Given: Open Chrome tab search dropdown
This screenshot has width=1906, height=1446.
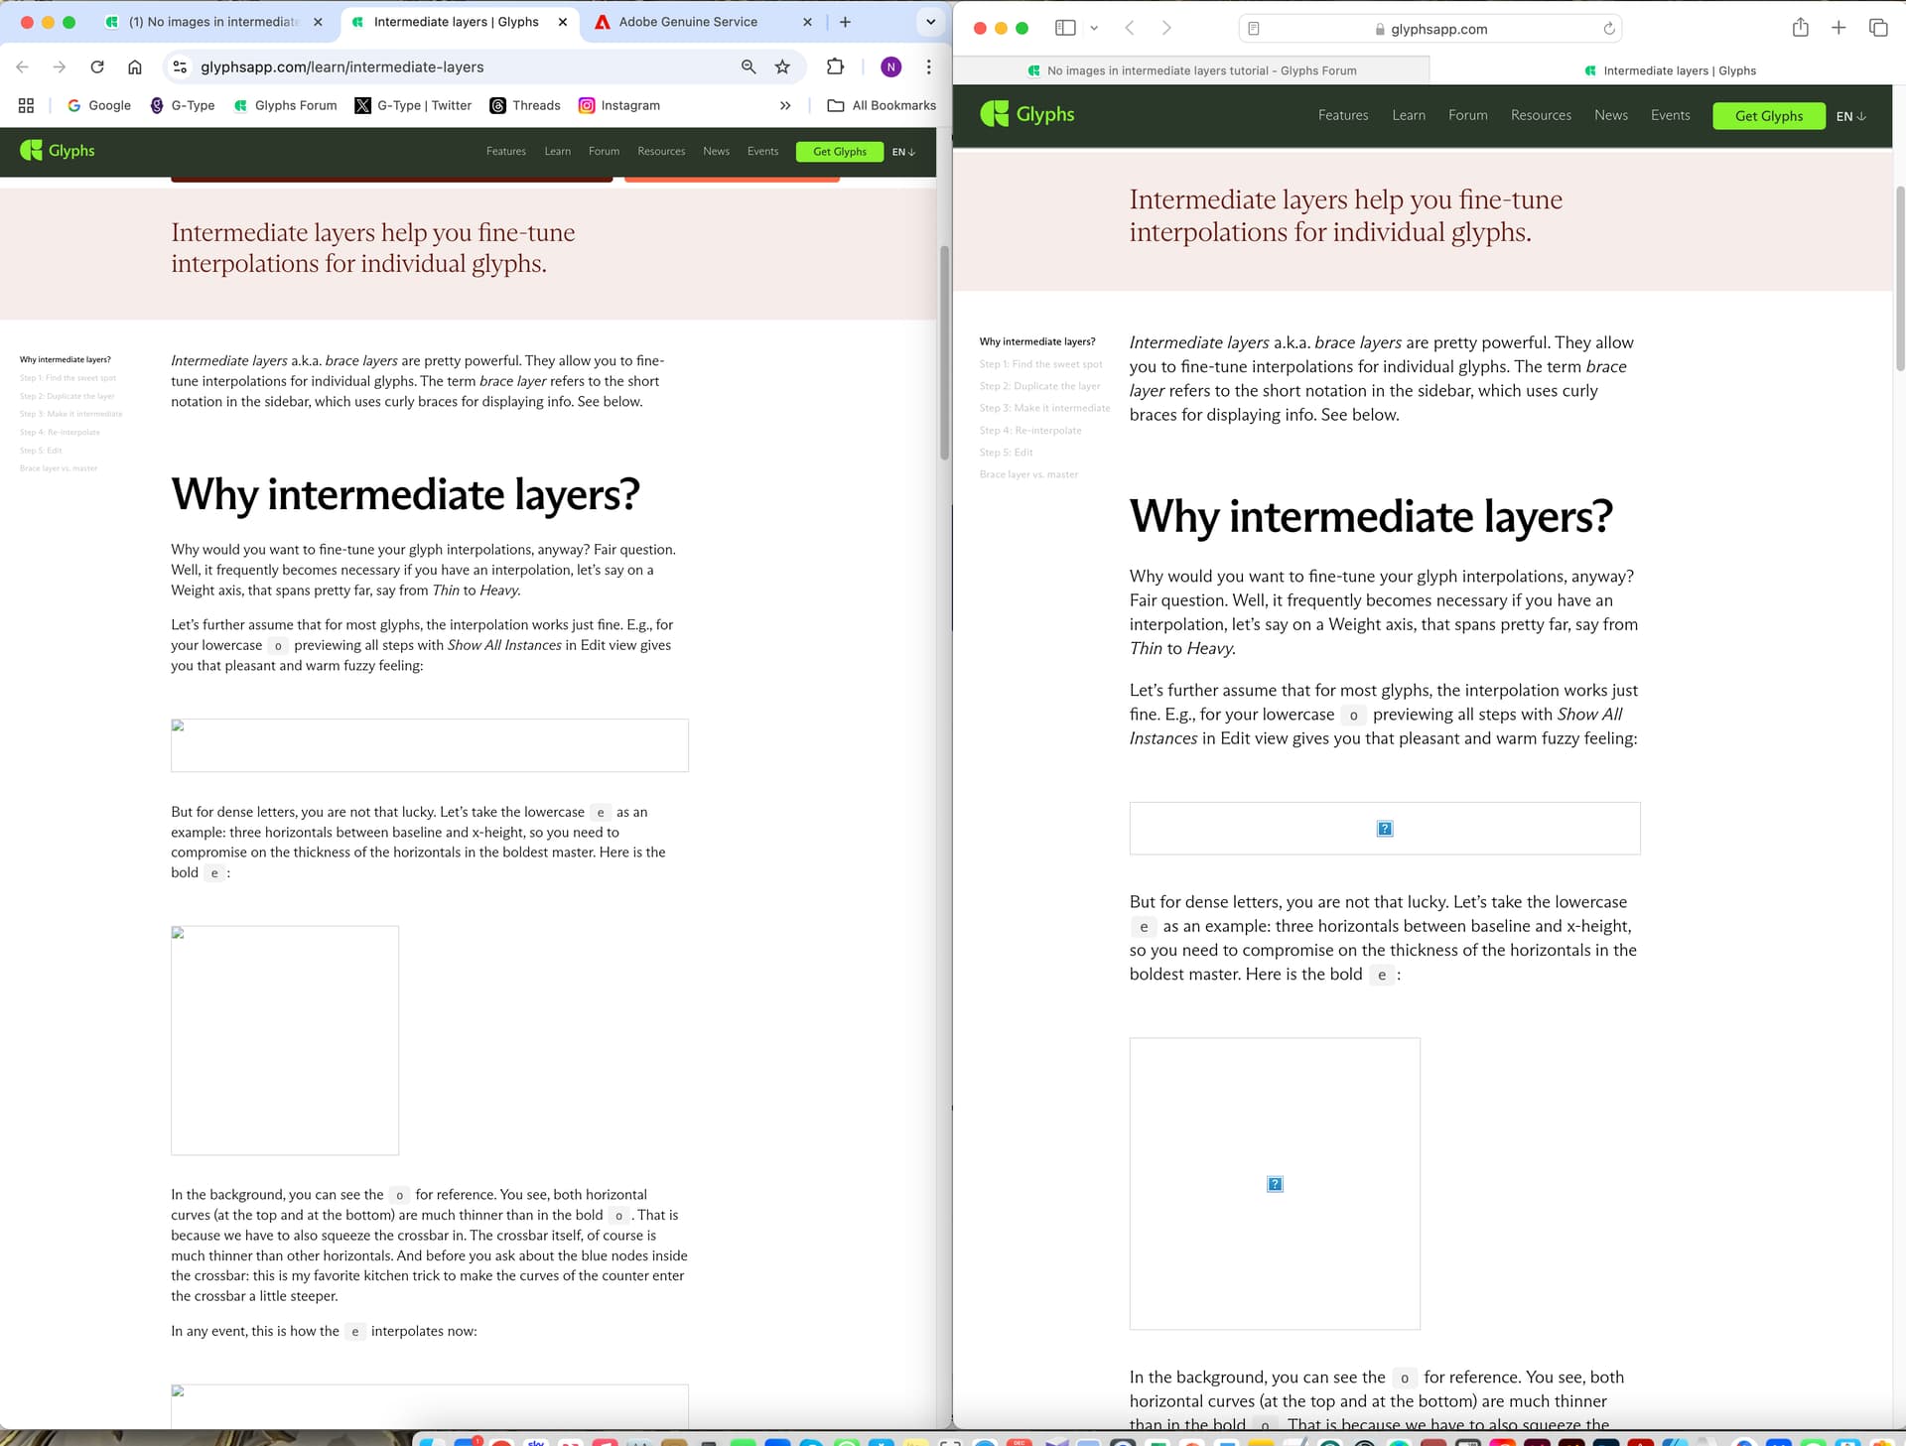Looking at the screenshot, I should 930,22.
